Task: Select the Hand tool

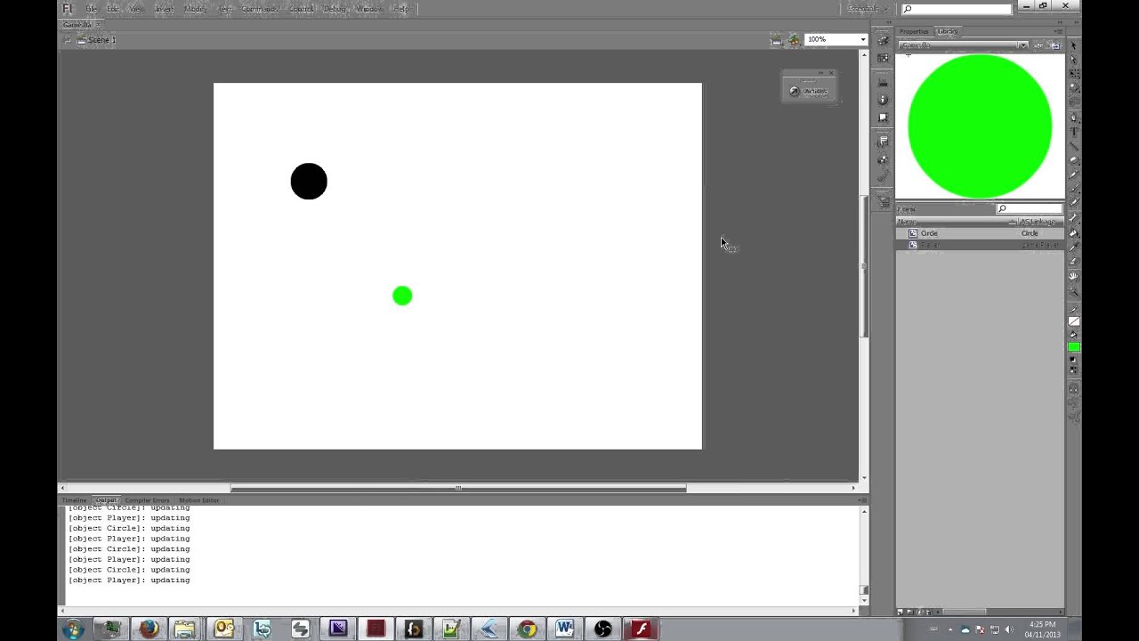Action: coord(1074,277)
